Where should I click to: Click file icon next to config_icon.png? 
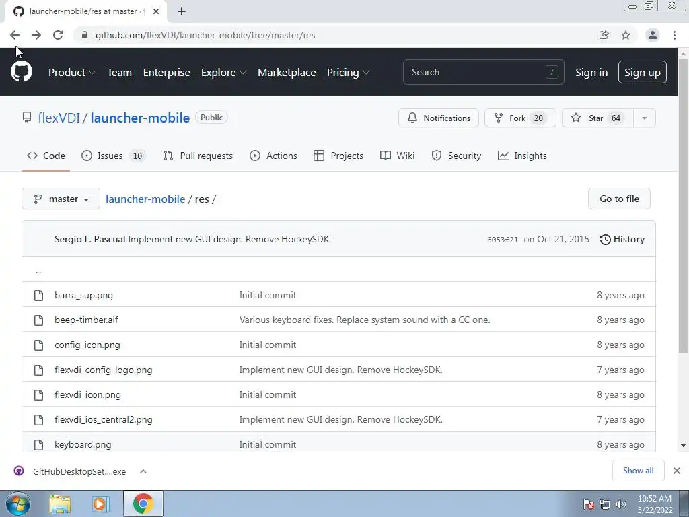[38, 345]
